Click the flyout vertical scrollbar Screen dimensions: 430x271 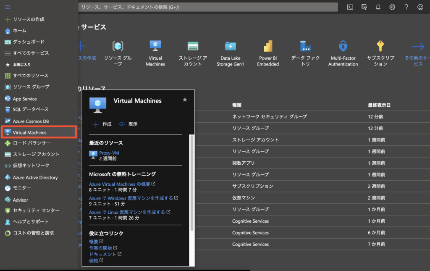pyautogui.click(x=192, y=182)
